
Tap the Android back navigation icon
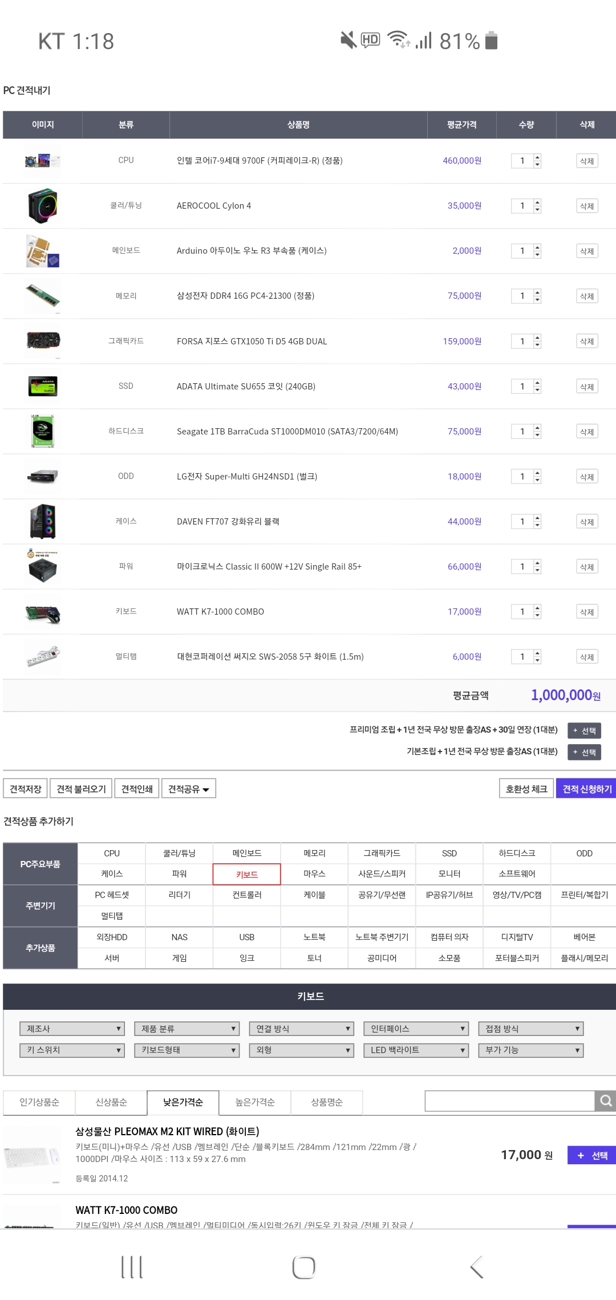point(477,1267)
